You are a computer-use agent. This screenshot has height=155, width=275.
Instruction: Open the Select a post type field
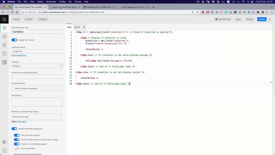pos(37,117)
